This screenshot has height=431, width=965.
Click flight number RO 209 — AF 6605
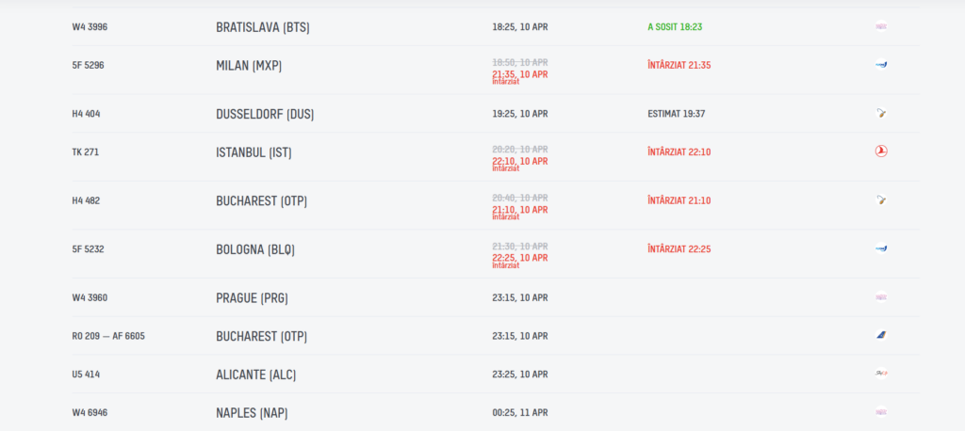click(108, 336)
